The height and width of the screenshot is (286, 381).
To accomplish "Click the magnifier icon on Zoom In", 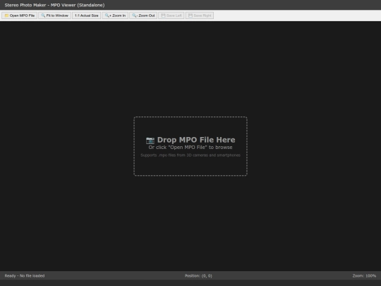I will 107,16.
